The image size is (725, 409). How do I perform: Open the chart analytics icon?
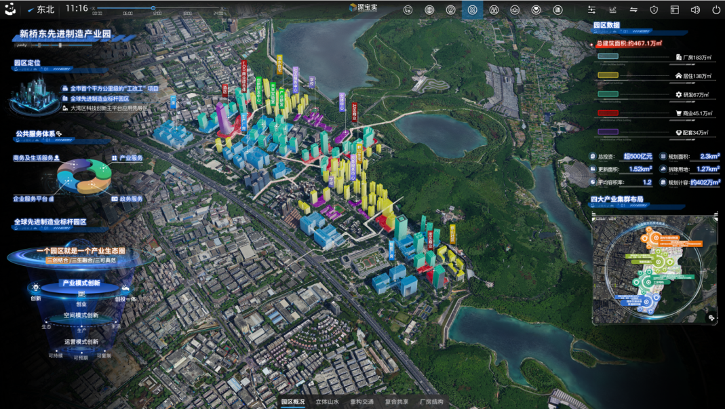point(613,10)
